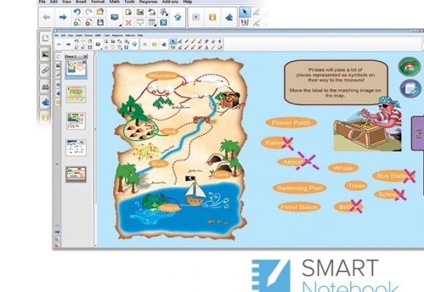The width and height of the screenshot is (424, 292).
Task: Open Attachments paperclip tab in enlarged sidebar
Action: [45, 70]
